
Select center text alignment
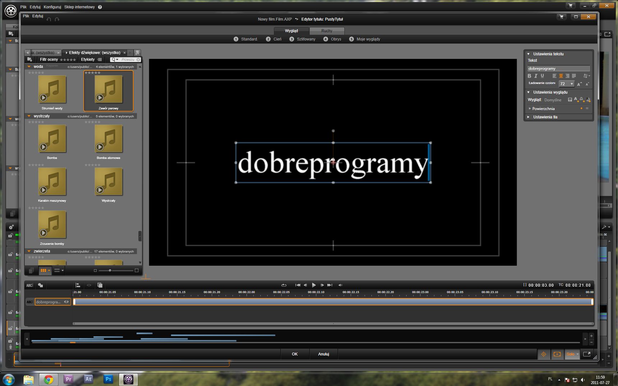(561, 76)
